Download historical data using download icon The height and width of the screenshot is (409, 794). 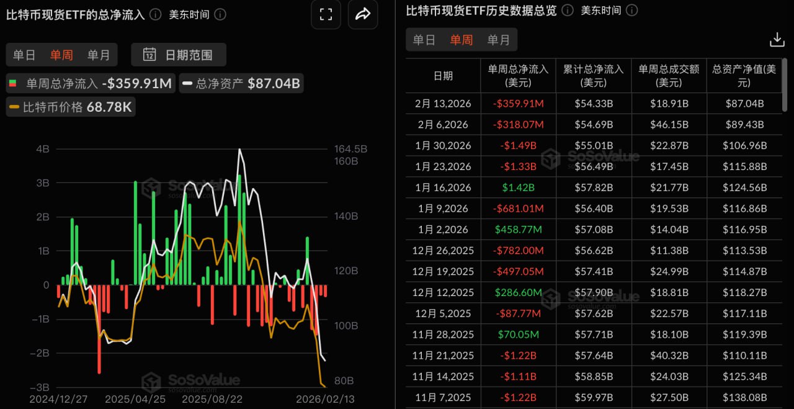(777, 40)
